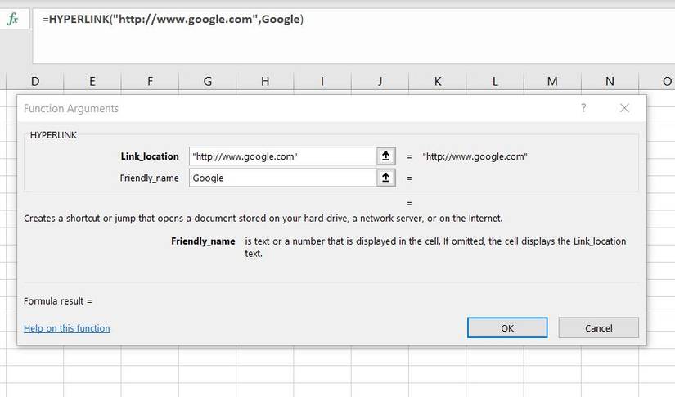675x397 pixels.
Task: Collapse dialog via Link_location range selector
Action: tap(385, 156)
